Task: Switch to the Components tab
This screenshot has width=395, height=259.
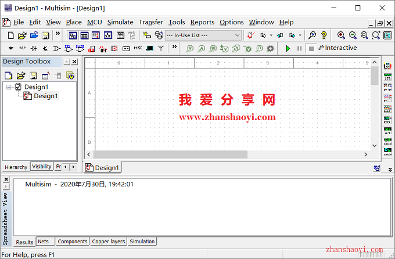Action: [73, 242]
